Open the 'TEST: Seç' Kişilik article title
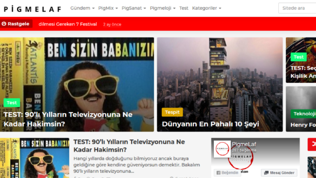Screen dimensions: 316x178 (303, 72)
